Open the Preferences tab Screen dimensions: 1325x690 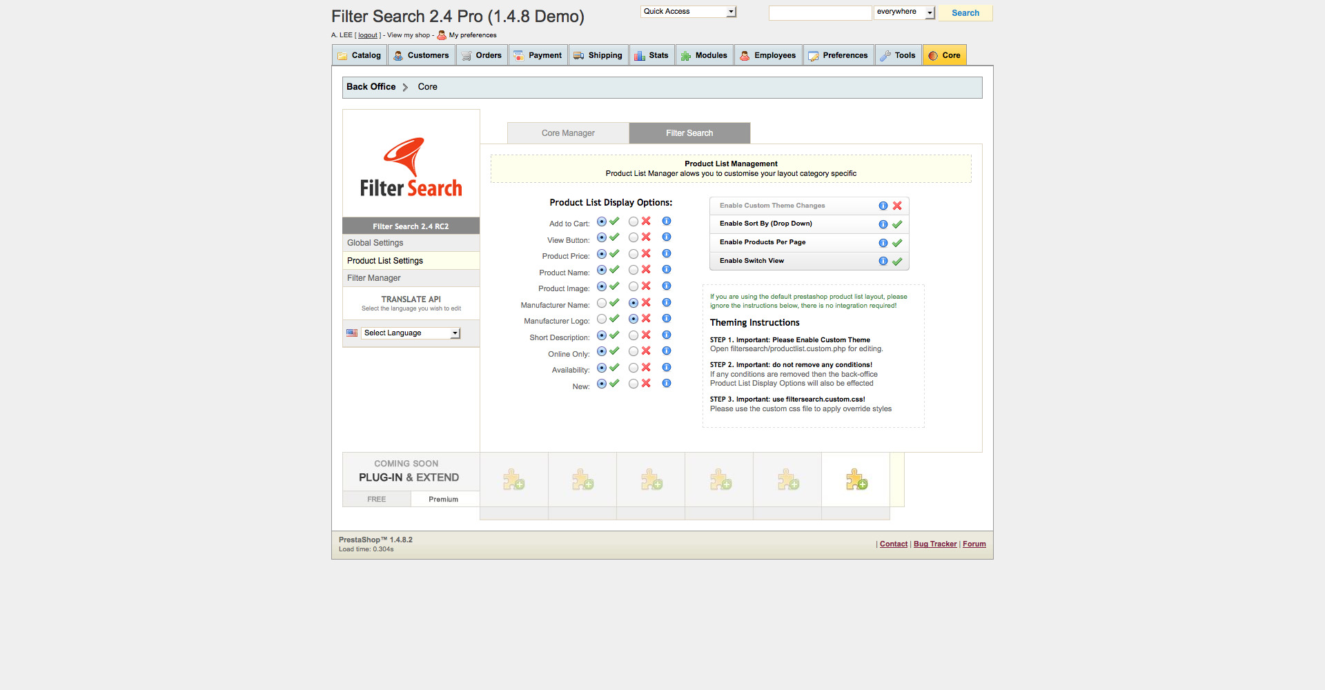click(838, 55)
